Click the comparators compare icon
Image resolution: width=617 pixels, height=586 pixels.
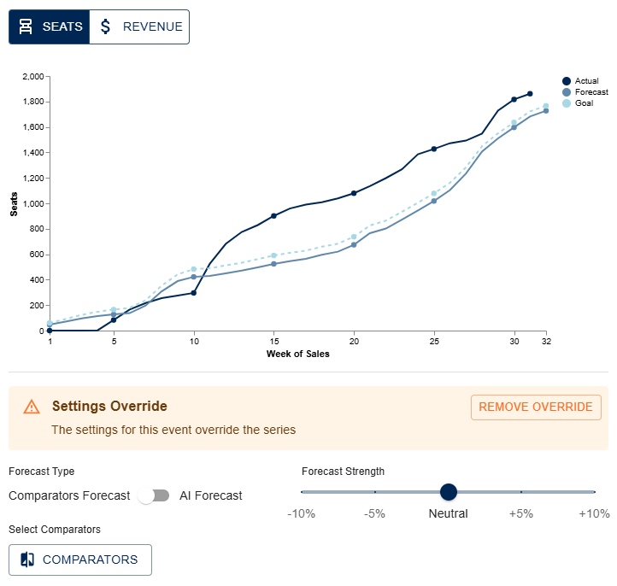pos(27,560)
